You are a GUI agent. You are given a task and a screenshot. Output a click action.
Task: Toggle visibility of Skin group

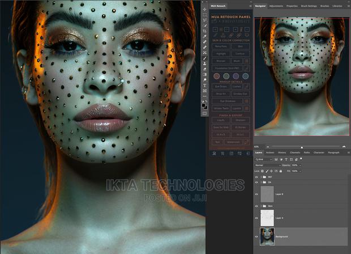pos(256,206)
